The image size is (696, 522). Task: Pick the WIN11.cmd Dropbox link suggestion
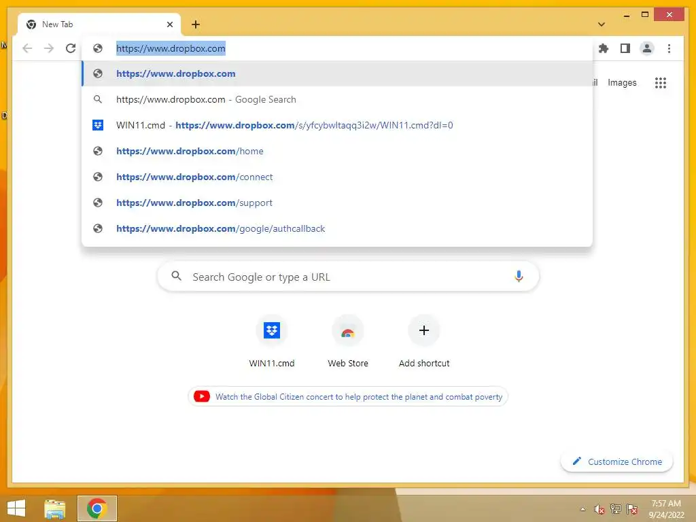click(x=337, y=125)
